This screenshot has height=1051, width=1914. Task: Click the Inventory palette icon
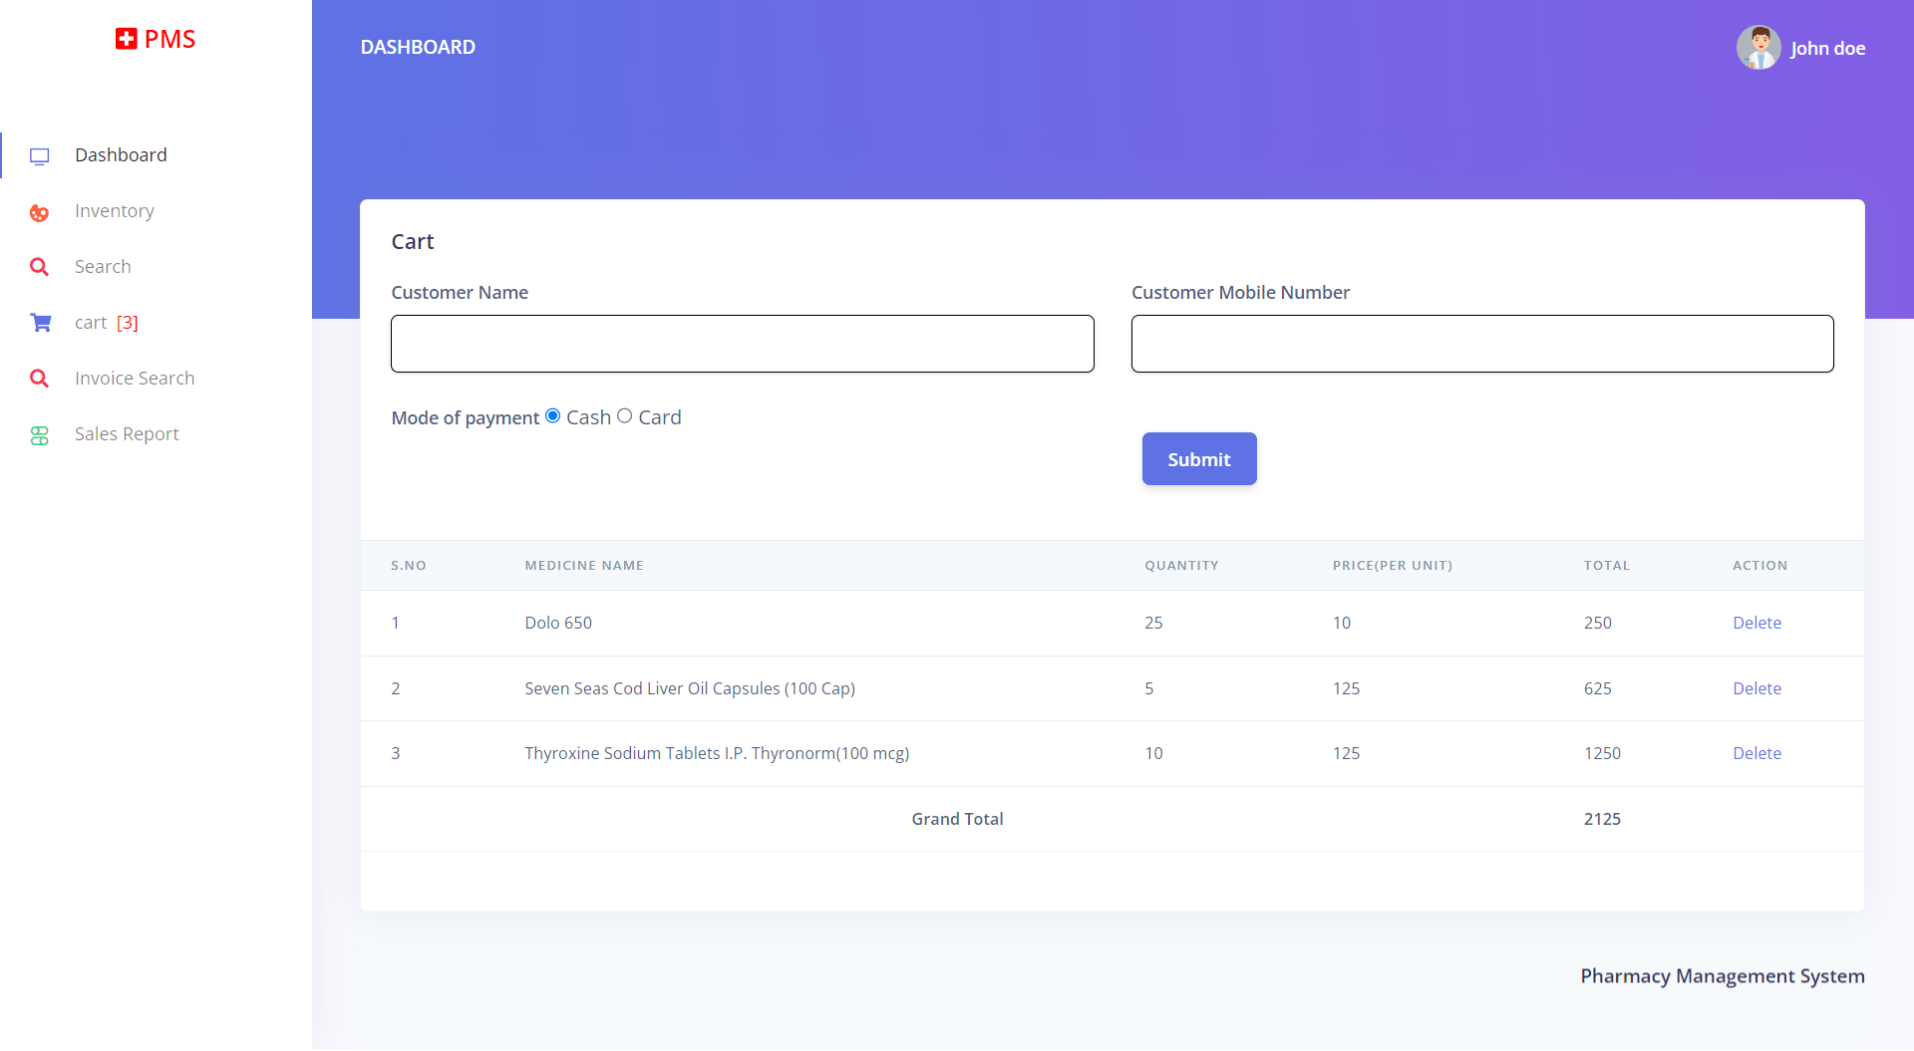[40, 212]
